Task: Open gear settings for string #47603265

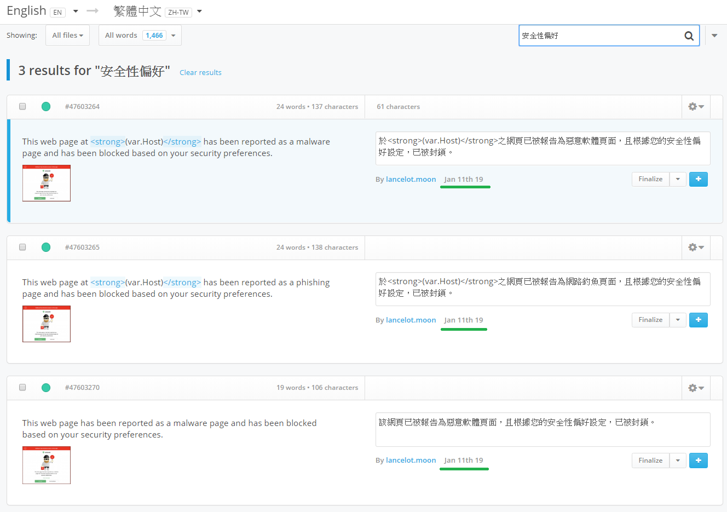Action: point(696,248)
